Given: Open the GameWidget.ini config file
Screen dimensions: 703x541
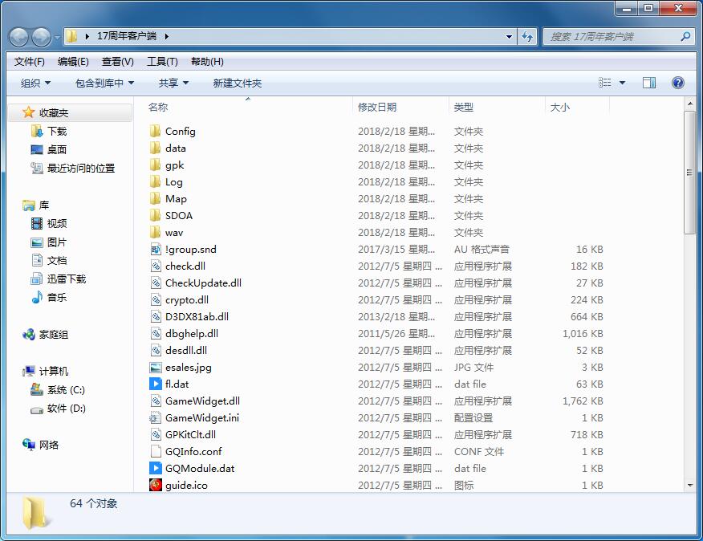Looking at the screenshot, I should (201, 417).
